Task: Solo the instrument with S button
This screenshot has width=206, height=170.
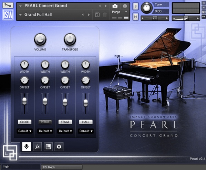Action: click(x=135, y=6)
